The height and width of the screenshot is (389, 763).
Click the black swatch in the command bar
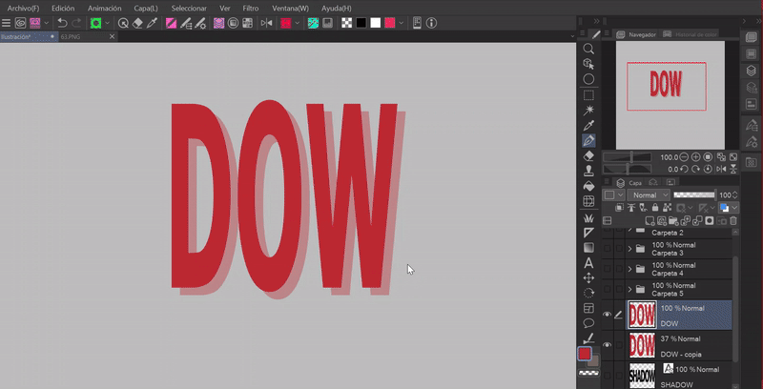click(361, 23)
